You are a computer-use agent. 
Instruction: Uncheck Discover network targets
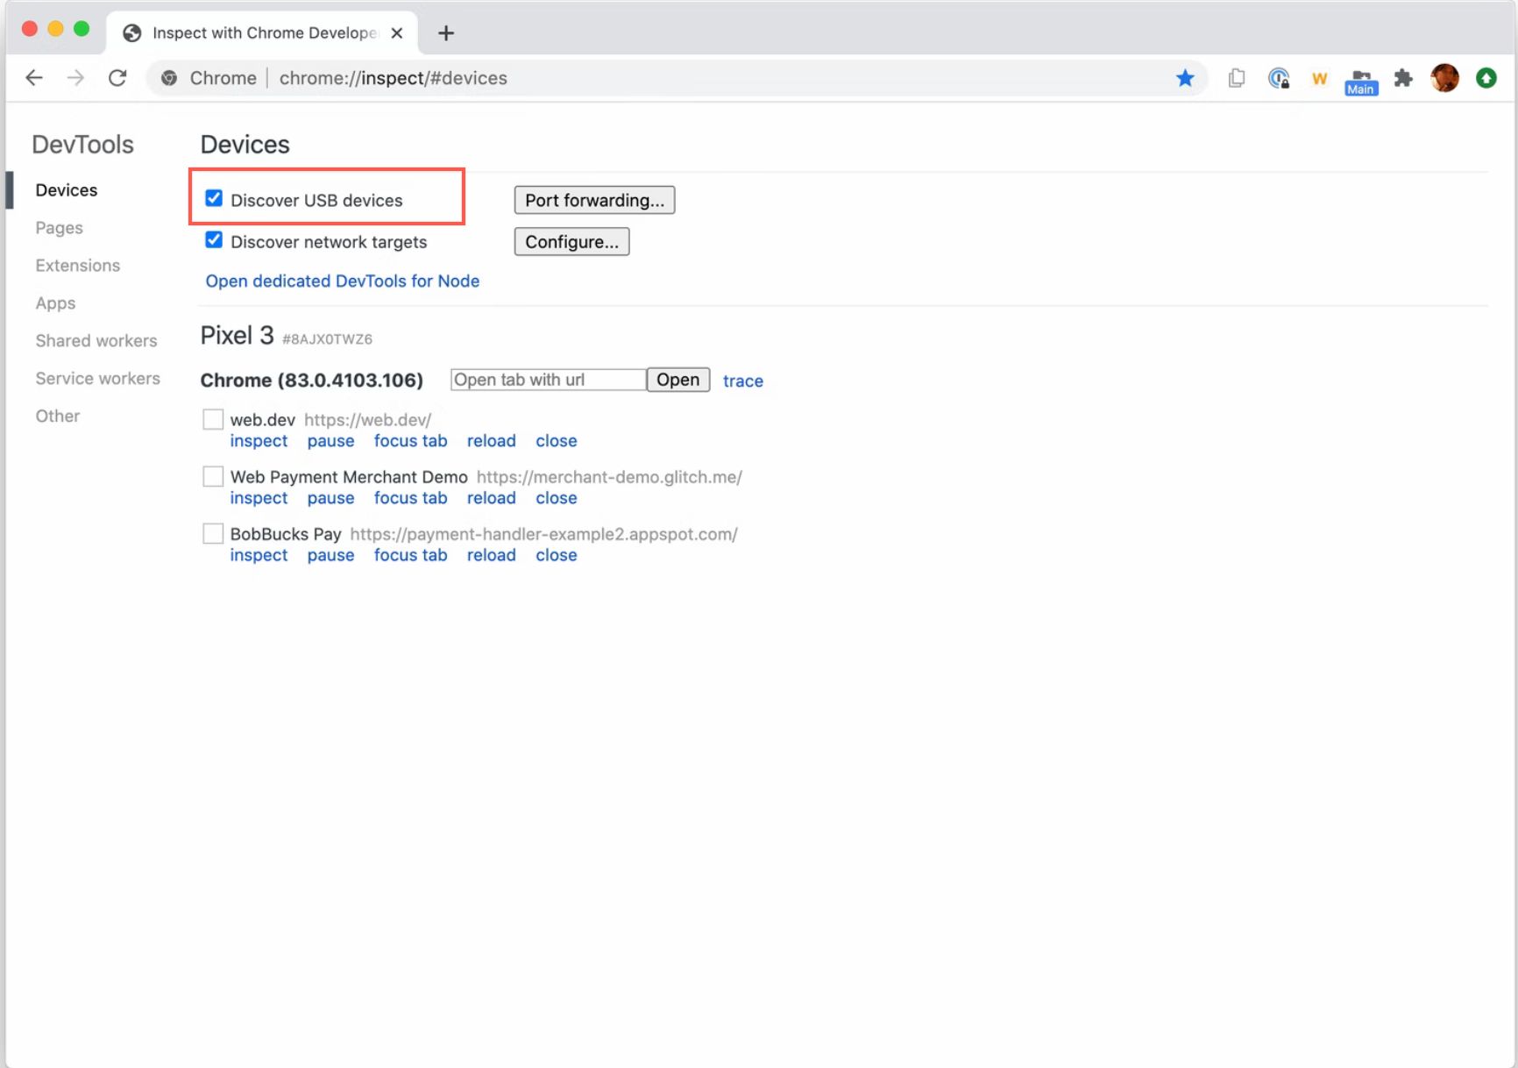pos(214,240)
